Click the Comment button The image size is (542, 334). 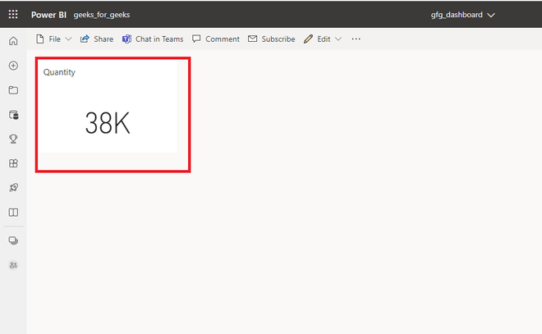(216, 39)
